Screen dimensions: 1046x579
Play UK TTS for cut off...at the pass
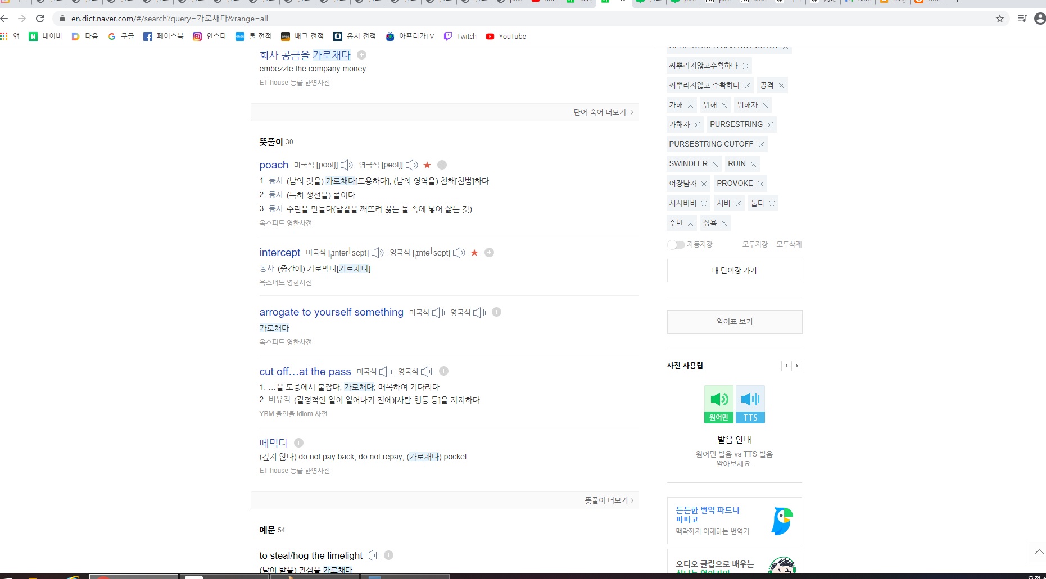pyautogui.click(x=427, y=372)
